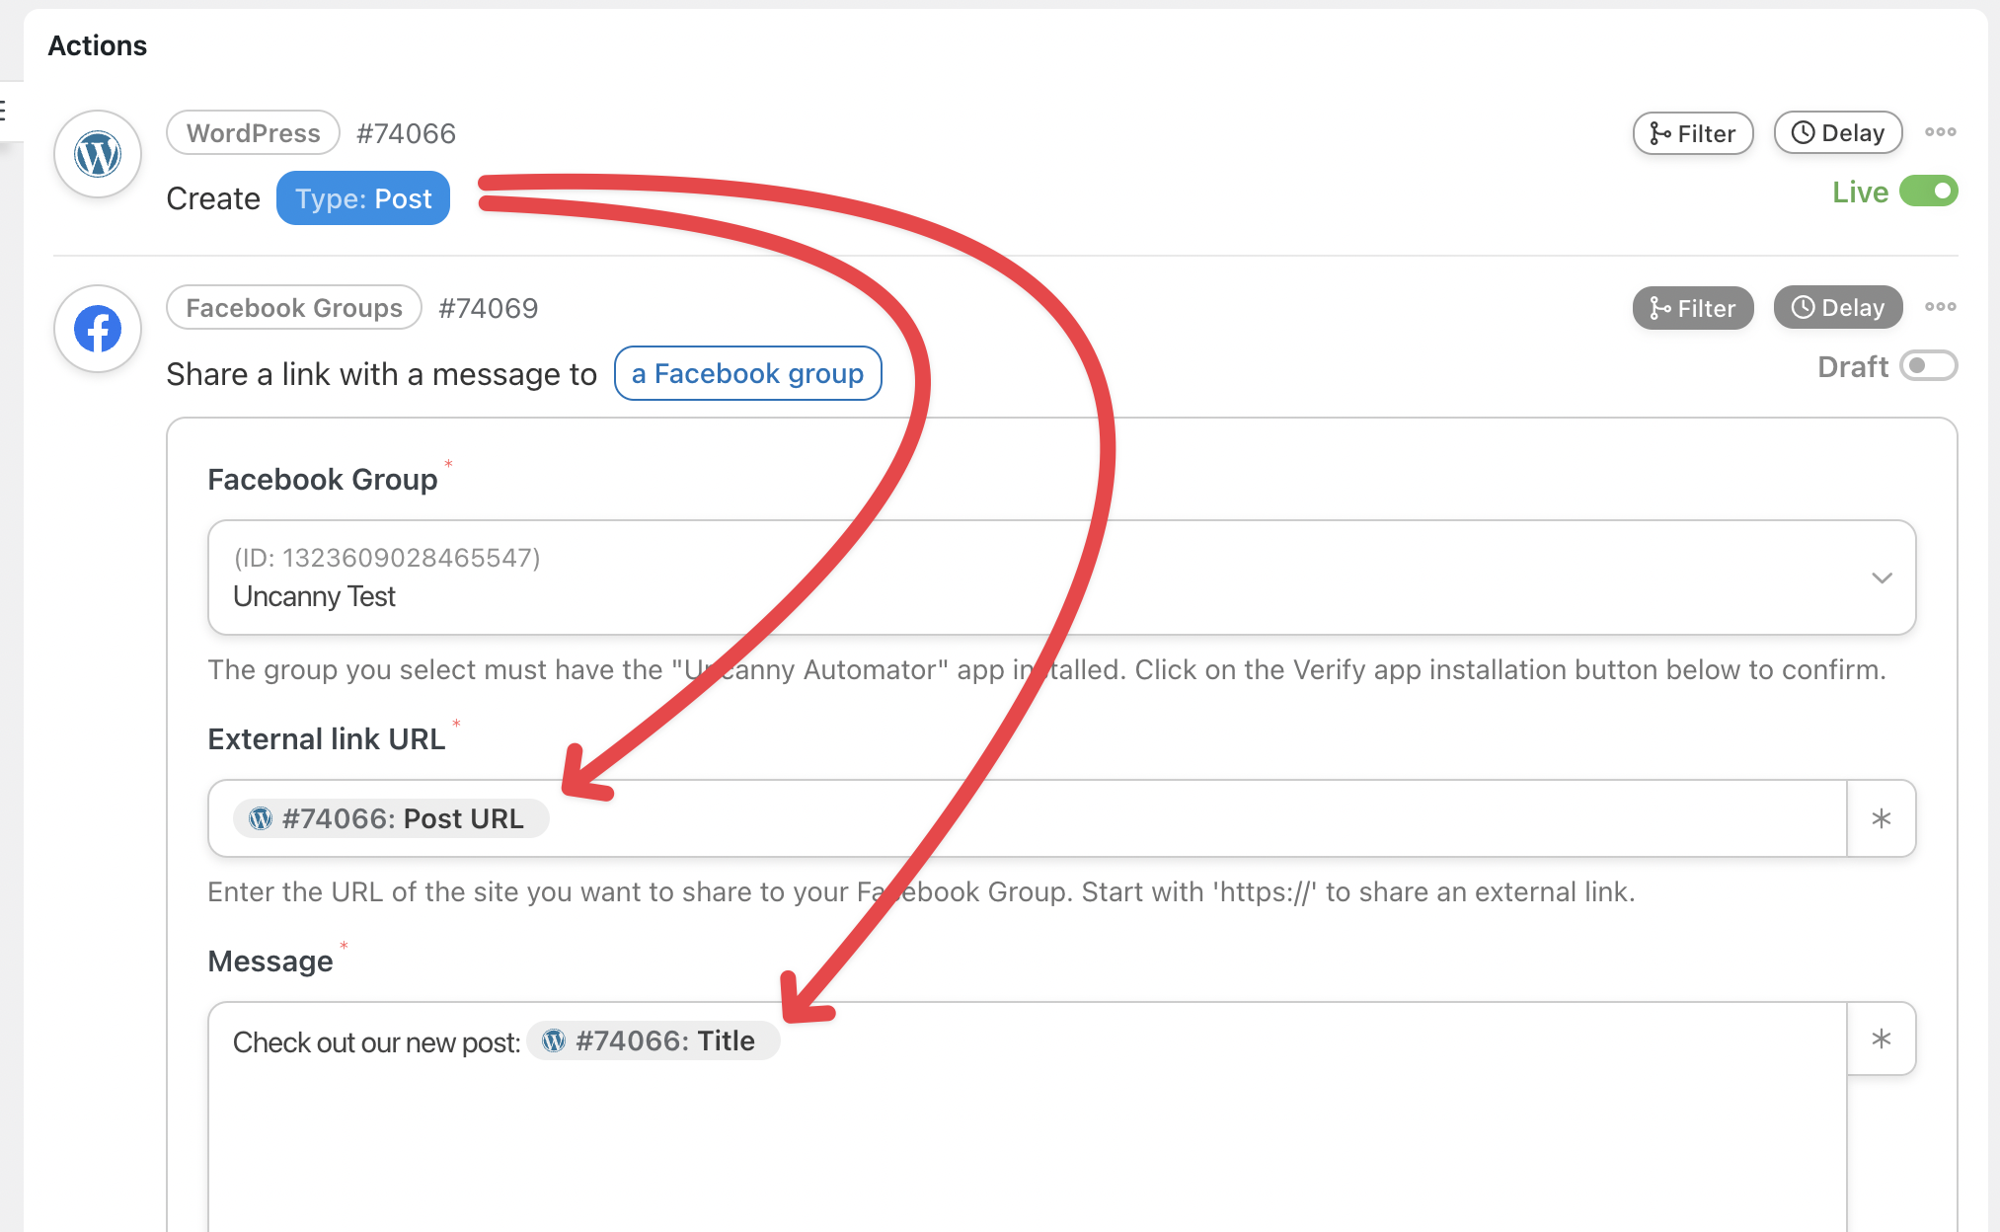This screenshot has width=2000, height=1232.
Task: Open the Uncanny Test group selector
Action: click(x=1061, y=577)
